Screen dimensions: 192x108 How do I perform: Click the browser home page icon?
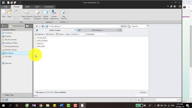pyautogui.click(x=129, y=26)
